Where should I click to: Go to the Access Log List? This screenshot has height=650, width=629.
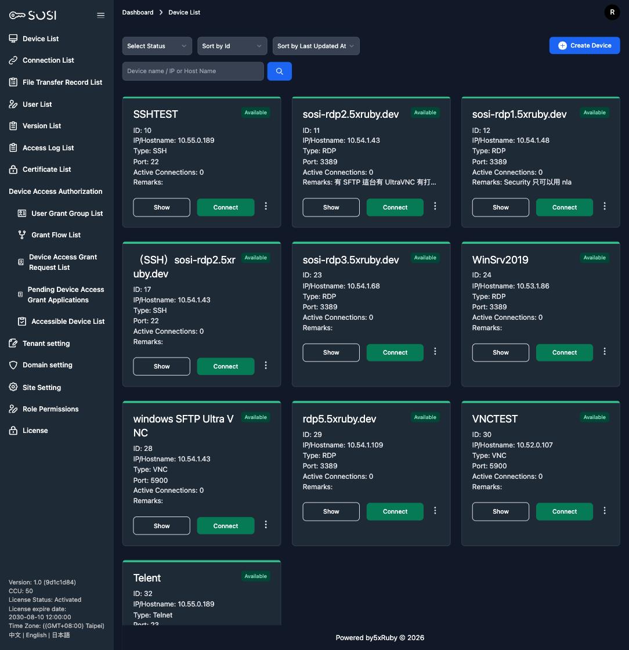48,147
